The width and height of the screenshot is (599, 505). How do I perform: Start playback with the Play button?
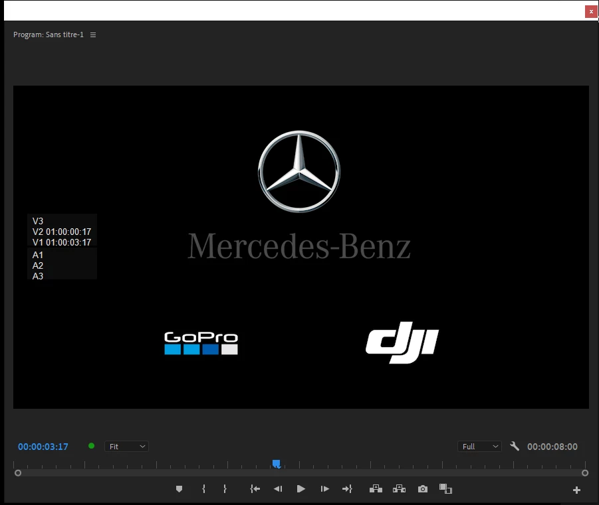tap(301, 489)
